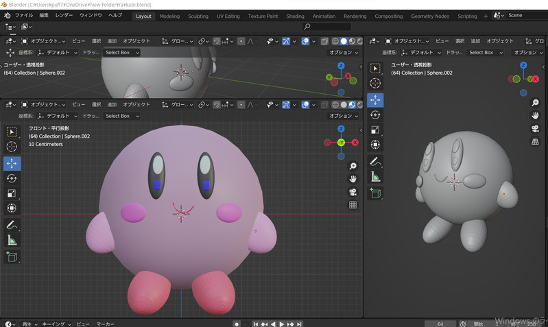Click the zoom magnifier icon in front viewport
The image size is (548, 327).
[x=353, y=167]
